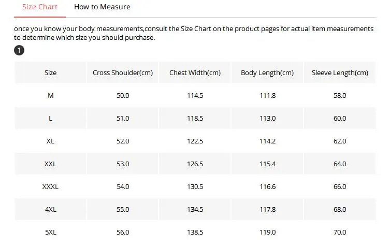390x247 pixels.
Task: Click the 114.5 chest width value
Action: (195, 95)
